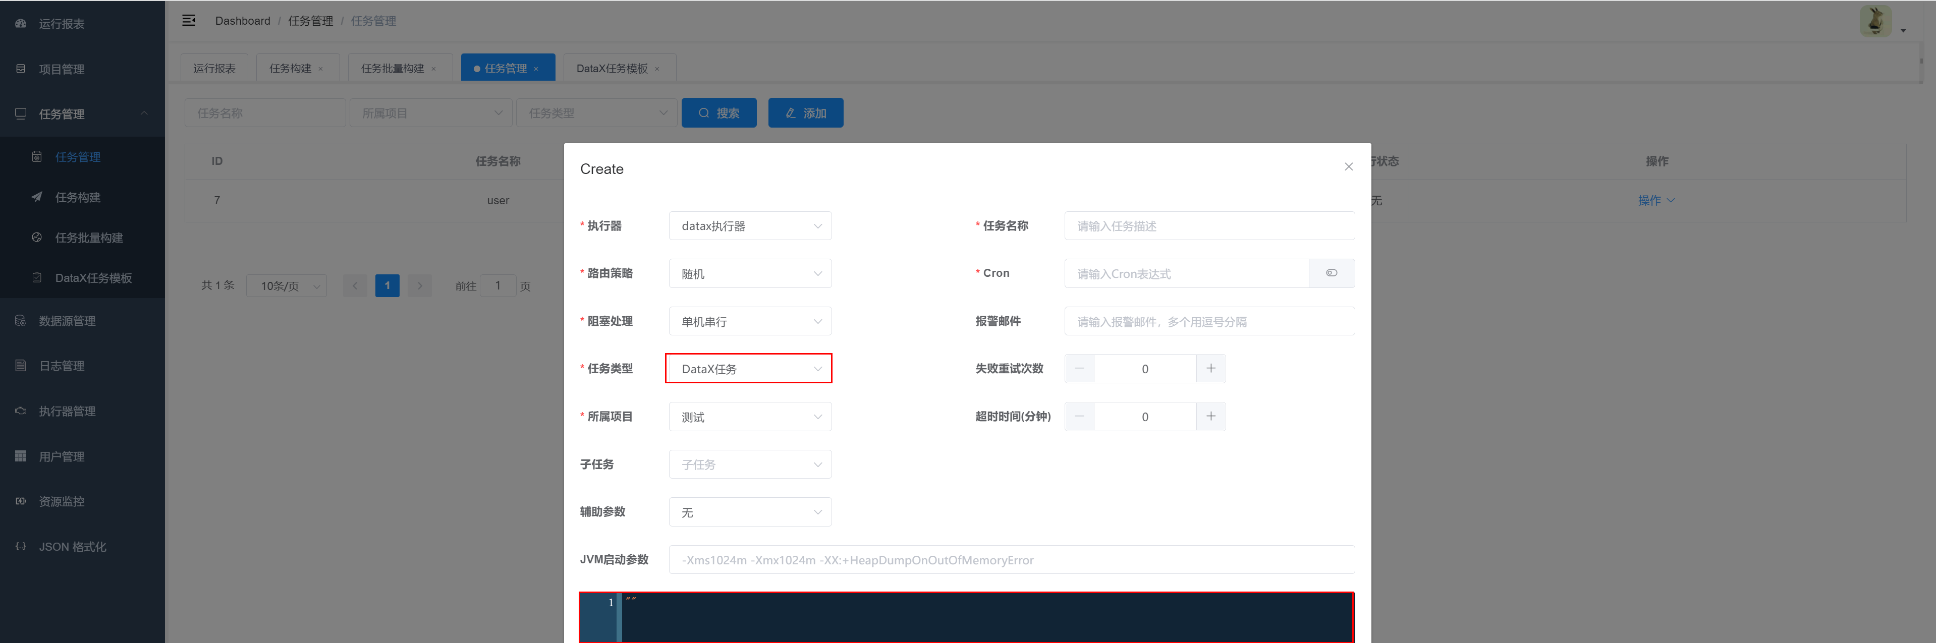
Task: Click the 搜索 button
Action: click(x=718, y=112)
